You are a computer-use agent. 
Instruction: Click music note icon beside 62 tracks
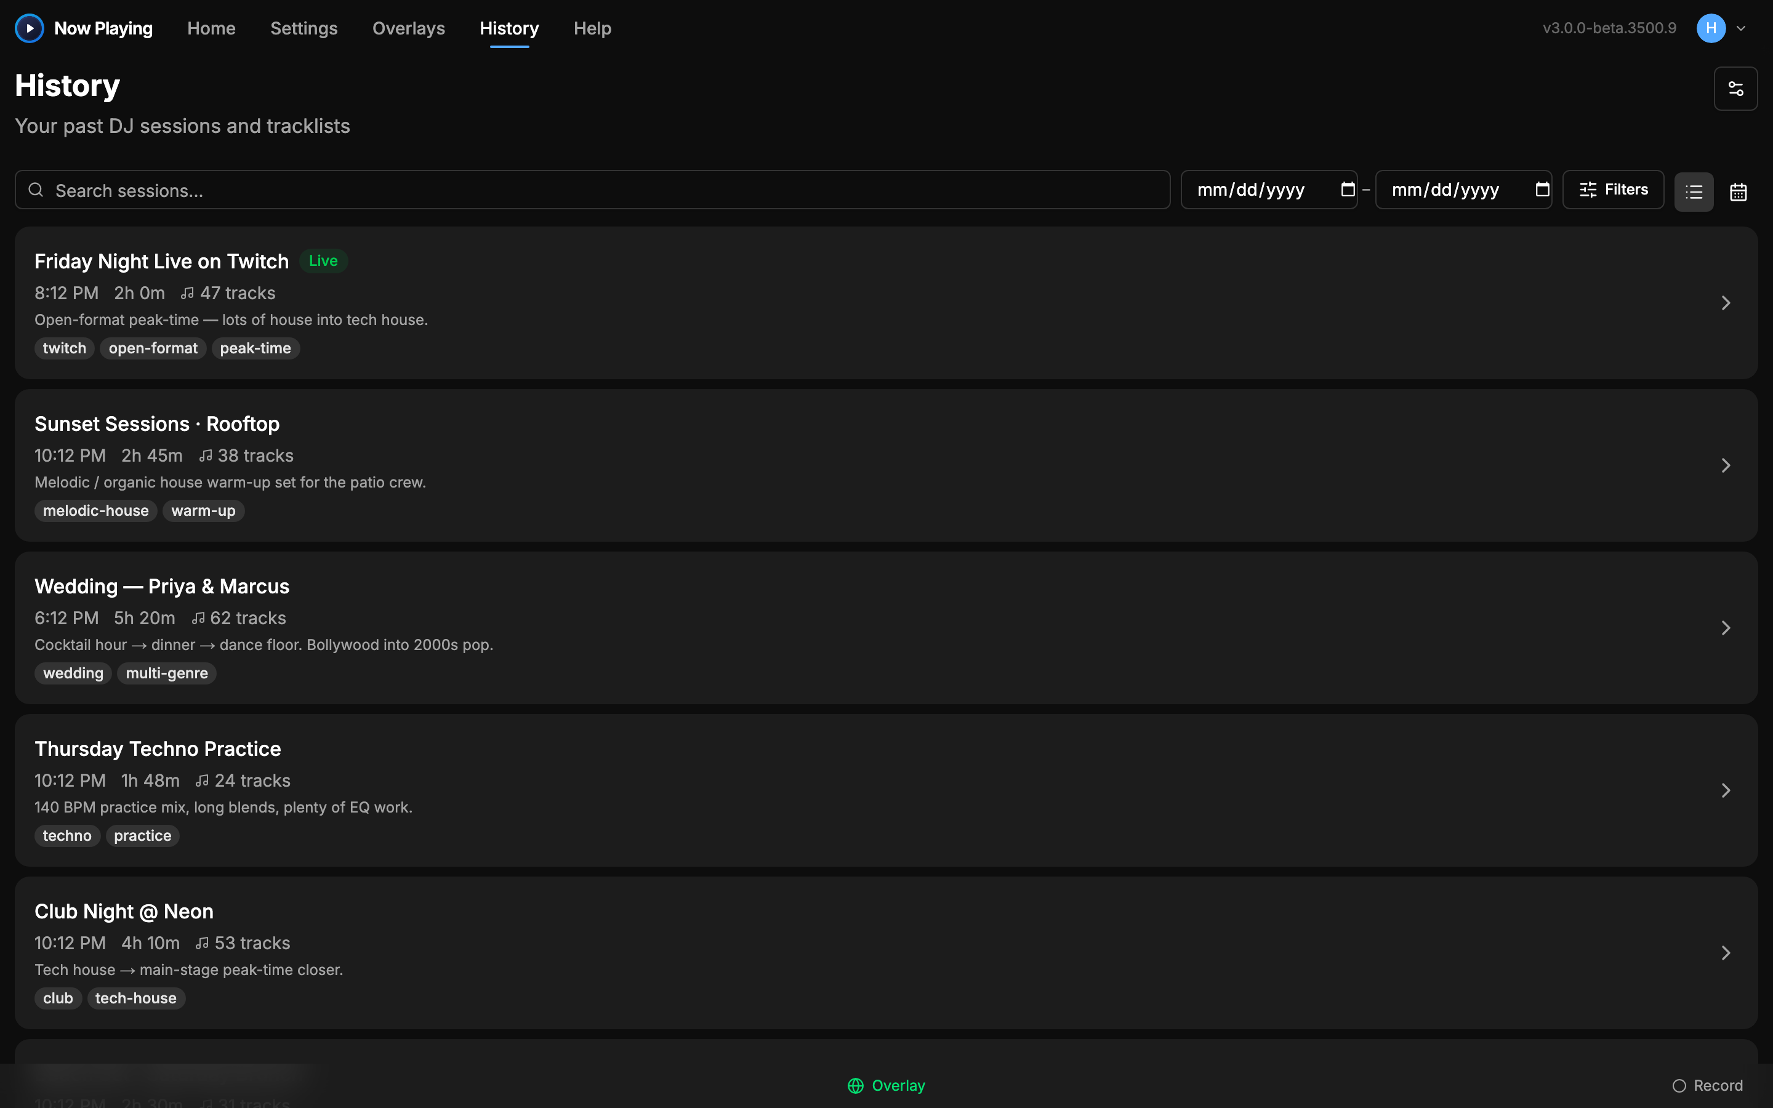tap(199, 619)
